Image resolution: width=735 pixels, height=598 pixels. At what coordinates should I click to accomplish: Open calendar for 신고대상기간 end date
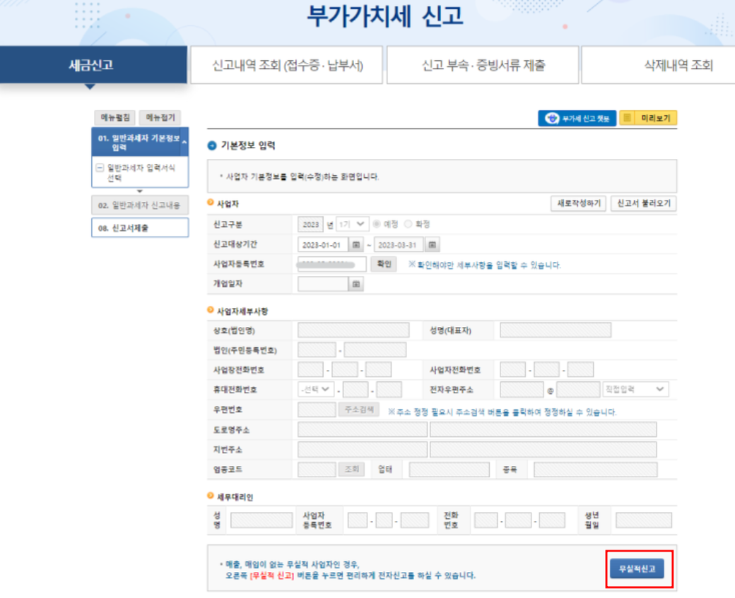coord(433,245)
